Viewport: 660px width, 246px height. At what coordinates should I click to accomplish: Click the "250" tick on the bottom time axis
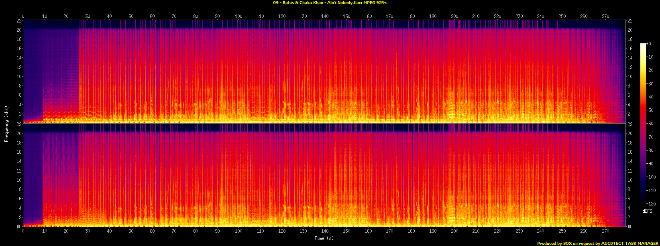(562, 231)
